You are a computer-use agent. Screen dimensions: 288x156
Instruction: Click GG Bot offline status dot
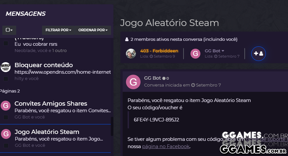(x=164, y=78)
